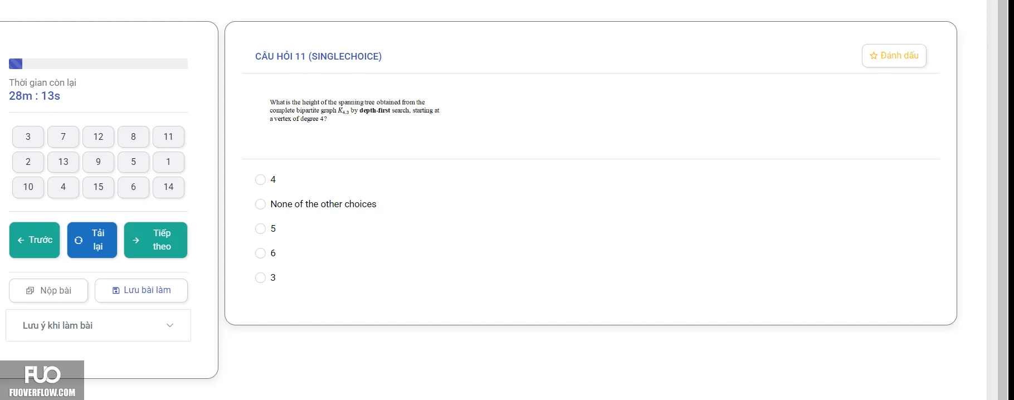Open question 1 from the grid
Image resolution: width=1014 pixels, height=400 pixels.
pos(168,162)
